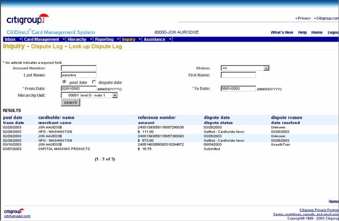This screenshot has height=221, width=339.
Task: Click the Logout link
Action: pyautogui.click(x=333, y=32)
